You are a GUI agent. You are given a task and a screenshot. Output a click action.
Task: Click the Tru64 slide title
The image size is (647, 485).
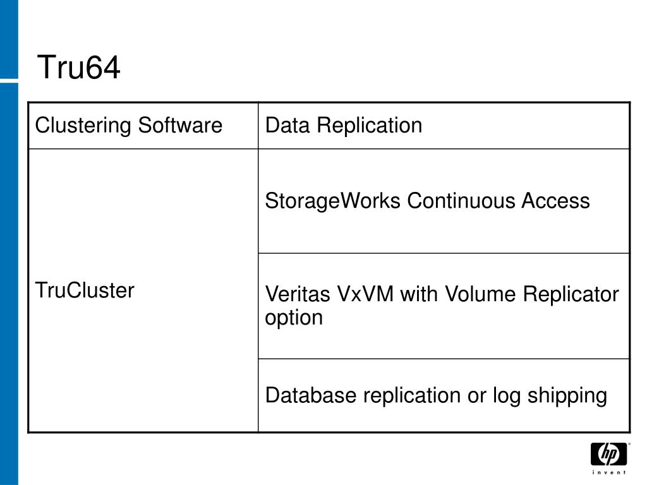(79, 67)
